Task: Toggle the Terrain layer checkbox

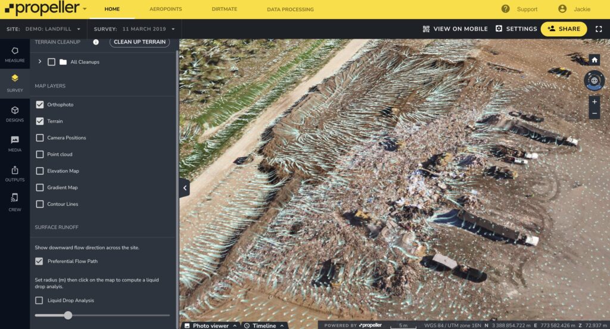Action: [x=40, y=121]
